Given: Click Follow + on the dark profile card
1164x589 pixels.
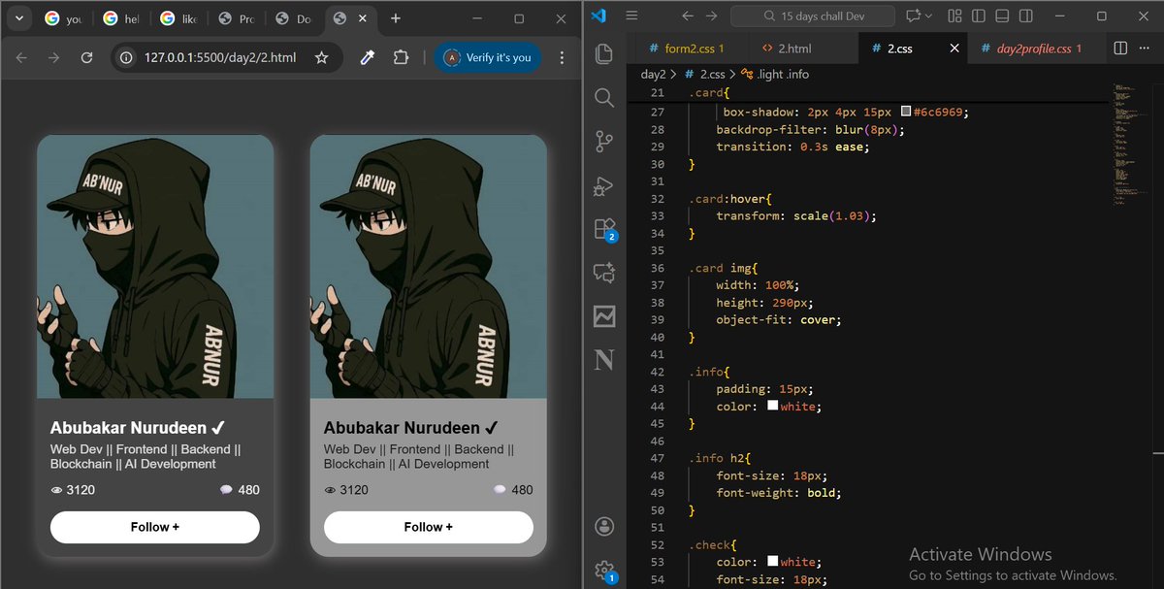Looking at the screenshot, I should click(154, 527).
